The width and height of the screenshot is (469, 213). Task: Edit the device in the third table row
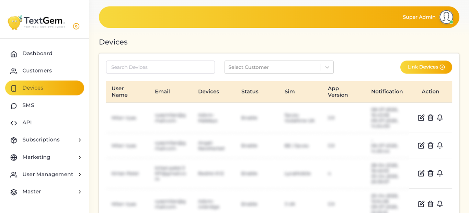421,173
